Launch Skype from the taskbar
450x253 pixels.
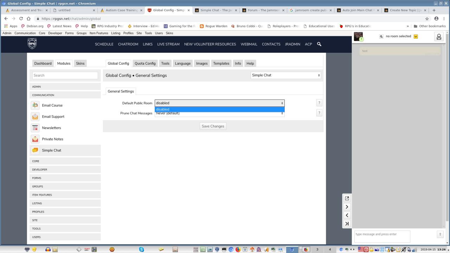141,249
